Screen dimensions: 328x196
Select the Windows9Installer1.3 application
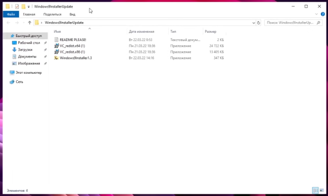pos(76,58)
